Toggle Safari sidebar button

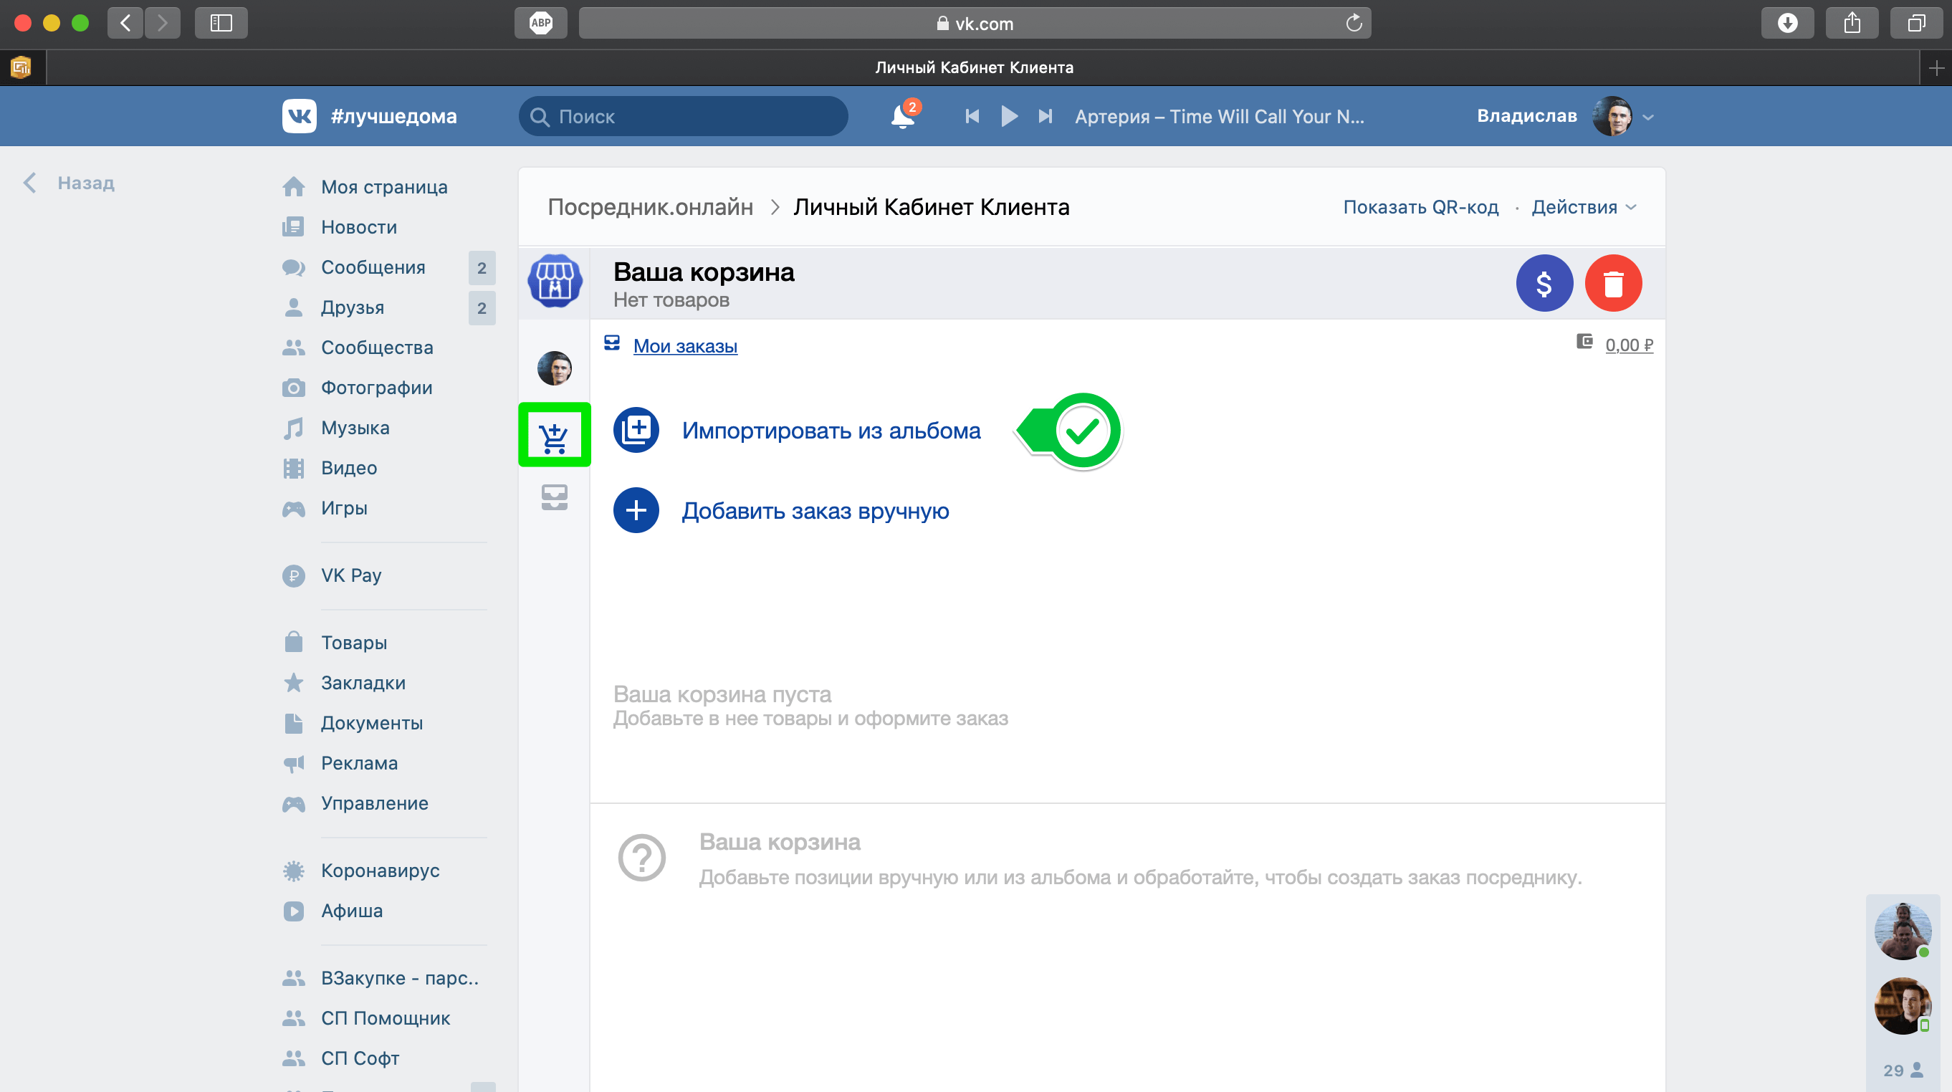pyautogui.click(x=221, y=23)
